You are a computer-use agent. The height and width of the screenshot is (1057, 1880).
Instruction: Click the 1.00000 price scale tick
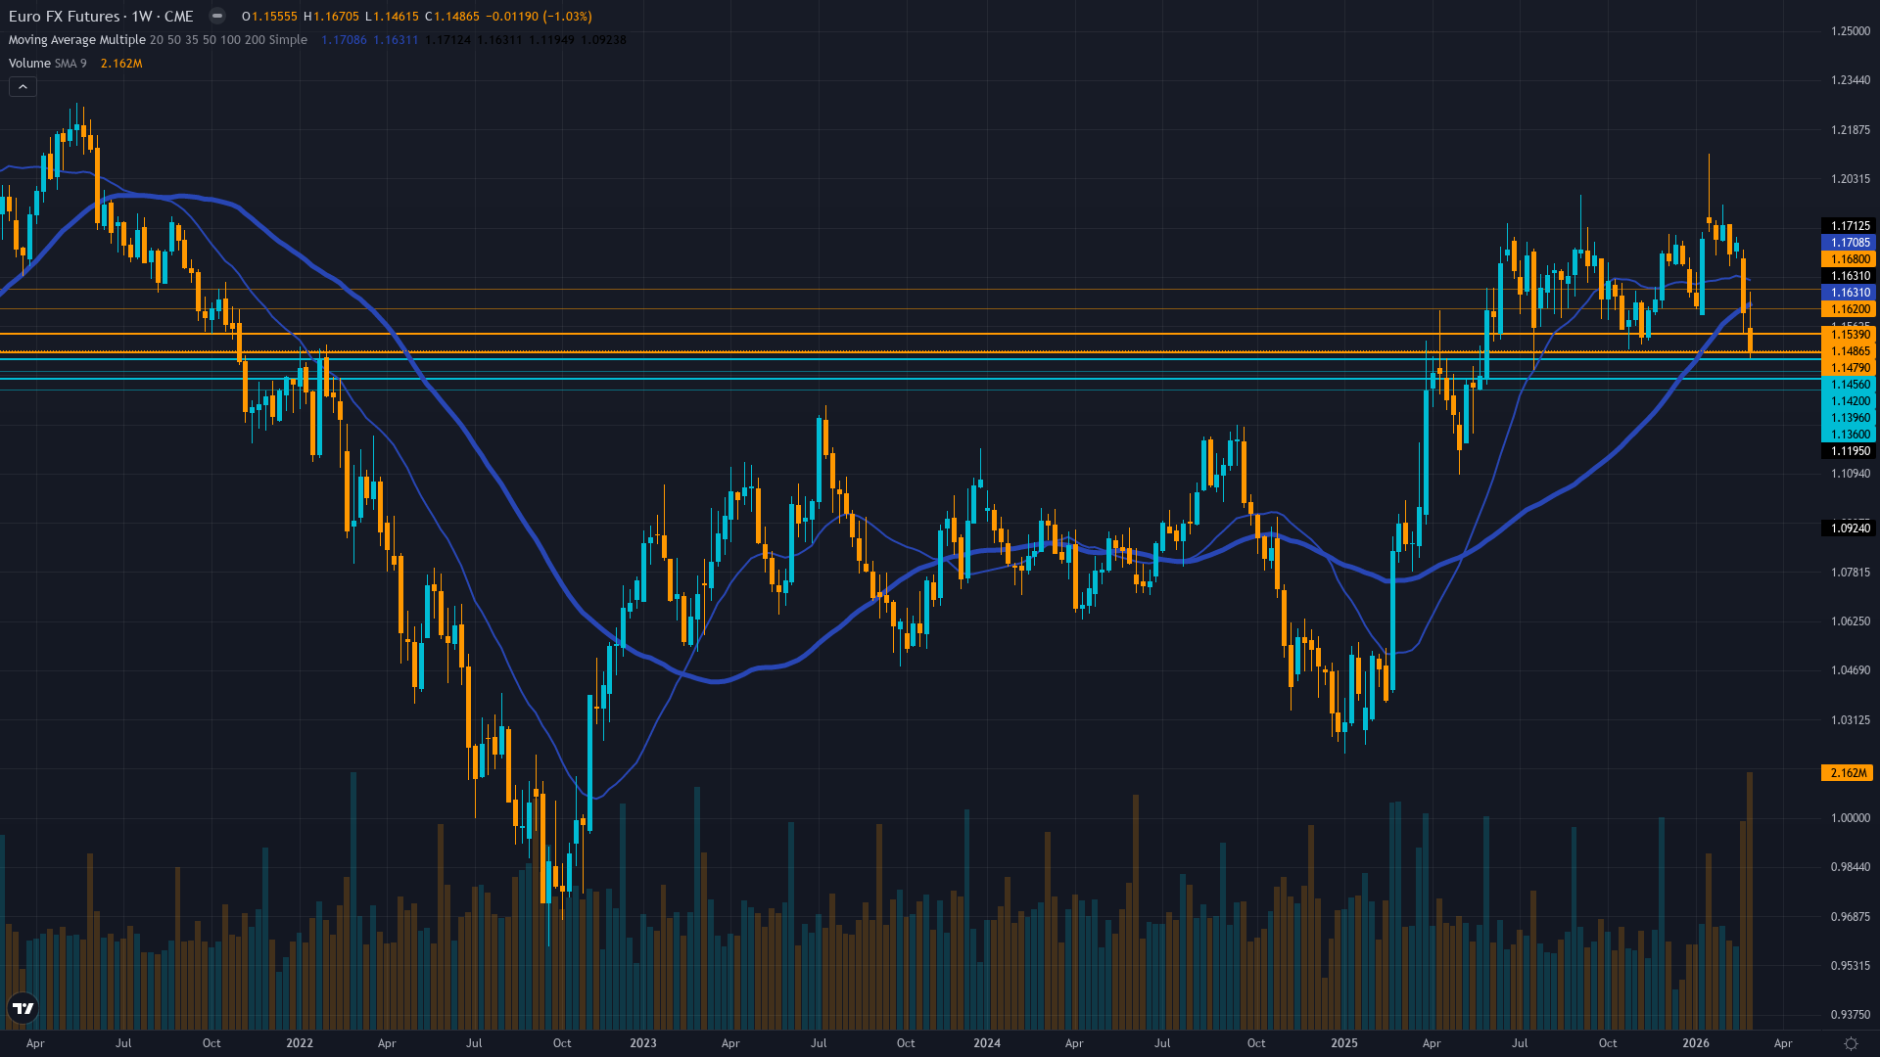pyautogui.click(x=1850, y=818)
